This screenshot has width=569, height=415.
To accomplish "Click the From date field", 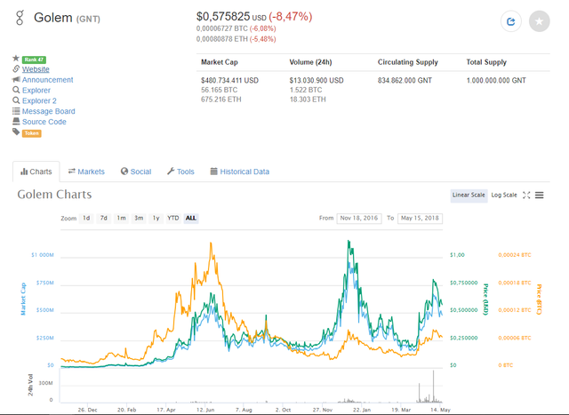I will [x=359, y=218].
